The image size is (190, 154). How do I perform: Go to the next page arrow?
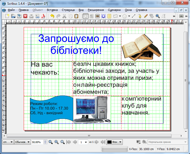pyautogui.click(x=96, y=142)
